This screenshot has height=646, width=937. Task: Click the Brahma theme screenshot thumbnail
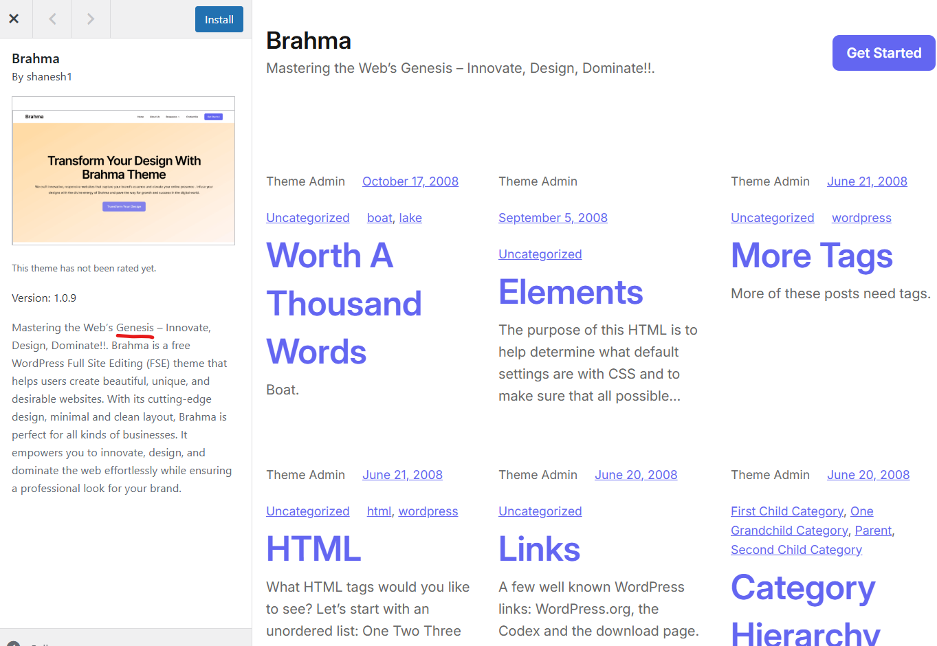(124, 170)
